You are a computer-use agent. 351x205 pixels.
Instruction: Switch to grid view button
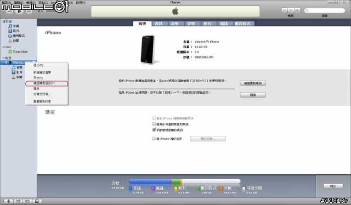pyautogui.click(x=291, y=10)
